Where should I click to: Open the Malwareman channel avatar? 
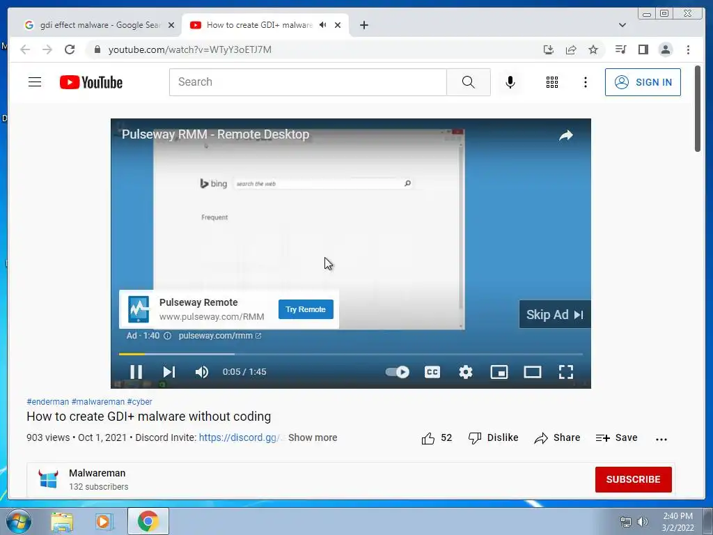click(48, 479)
